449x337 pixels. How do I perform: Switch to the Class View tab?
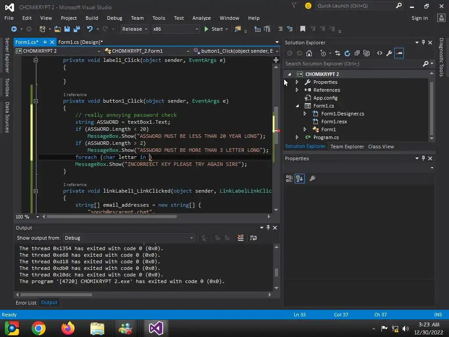[381, 147]
